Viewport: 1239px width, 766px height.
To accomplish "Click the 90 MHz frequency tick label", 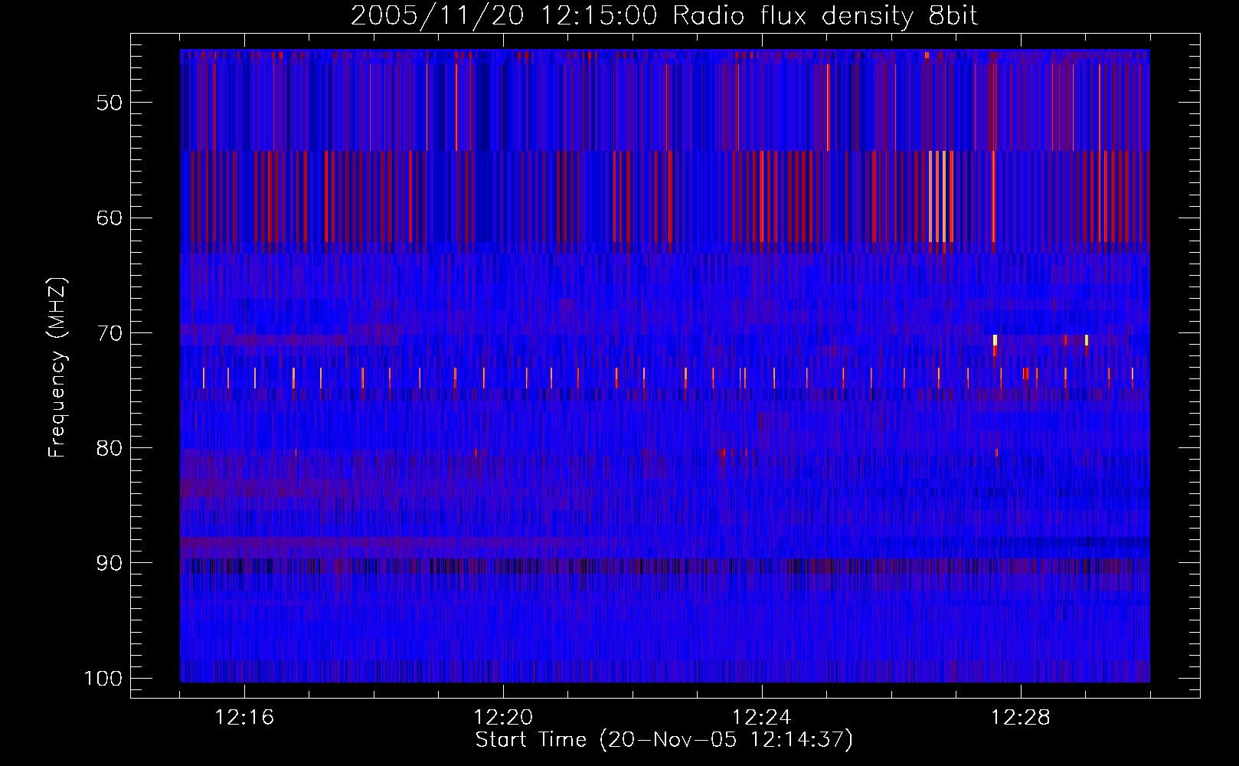I will click(110, 563).
